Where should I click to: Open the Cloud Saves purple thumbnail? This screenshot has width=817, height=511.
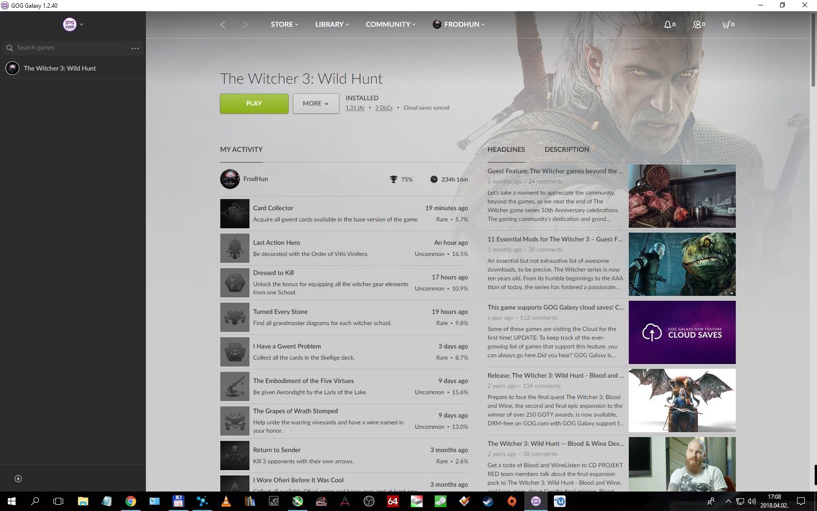click(682, 332)
